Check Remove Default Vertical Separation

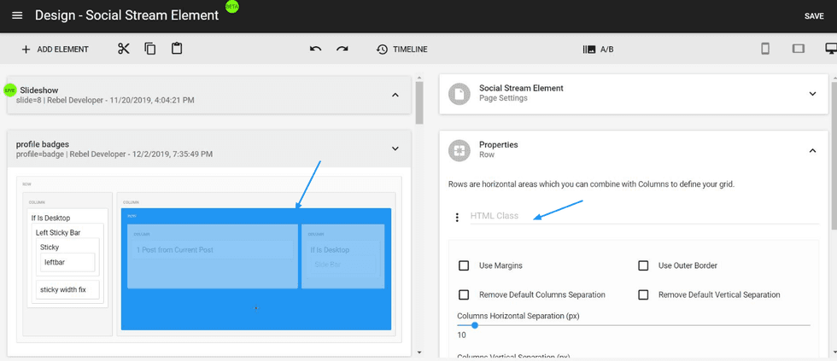click(643, 294)
